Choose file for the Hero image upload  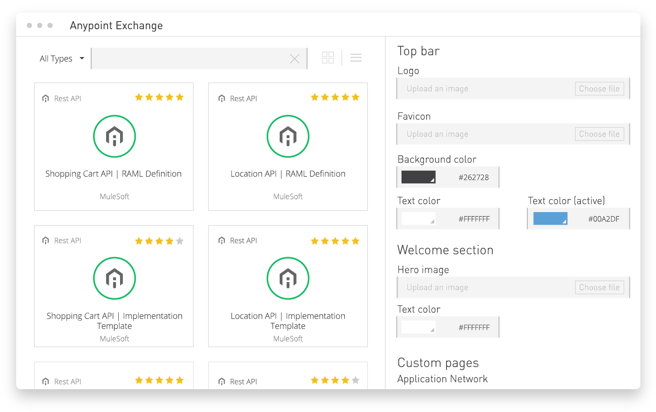[x=599, y=287]
